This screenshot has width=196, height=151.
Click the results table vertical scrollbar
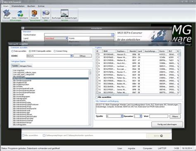click(180, 72)
